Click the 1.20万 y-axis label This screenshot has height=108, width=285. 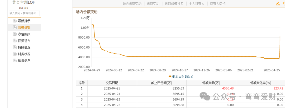pos(85,18)
